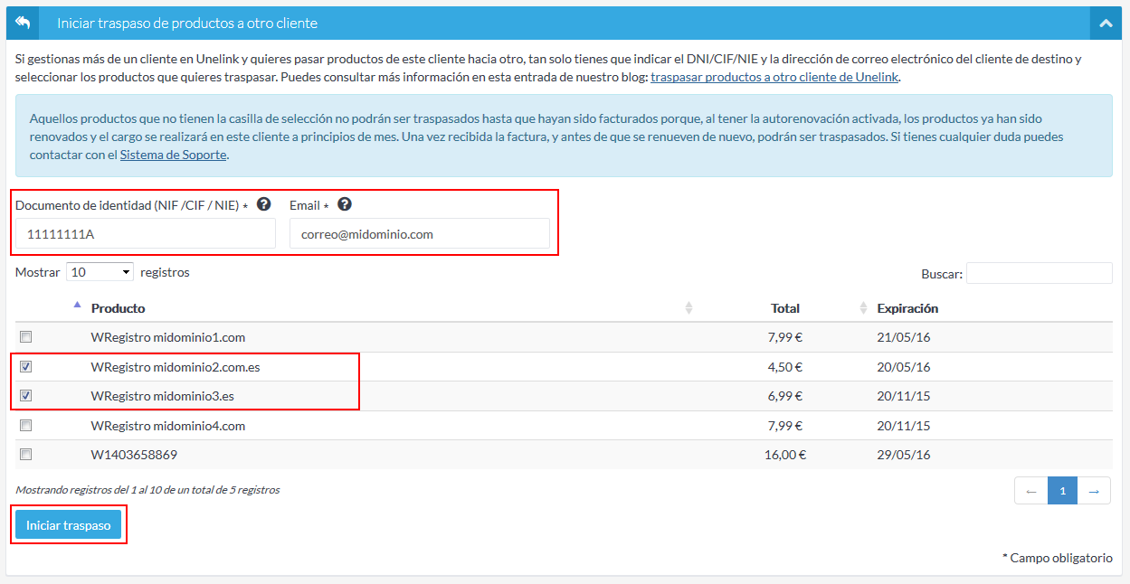Click sort icon beside Total column
Viewport: 1130px width, 584px height.
coord(863,308)
